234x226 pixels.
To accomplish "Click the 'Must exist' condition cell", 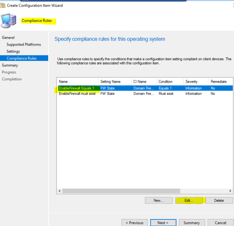I will 166,93.
